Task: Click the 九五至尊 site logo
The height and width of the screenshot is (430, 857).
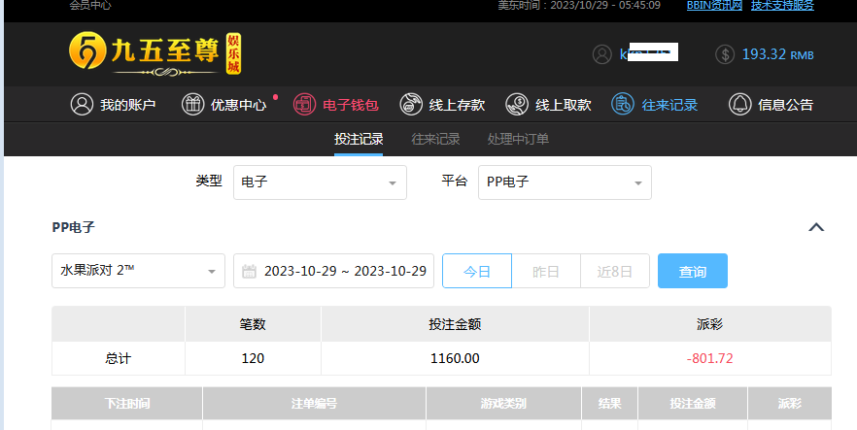Action: [x=155, y=53]
